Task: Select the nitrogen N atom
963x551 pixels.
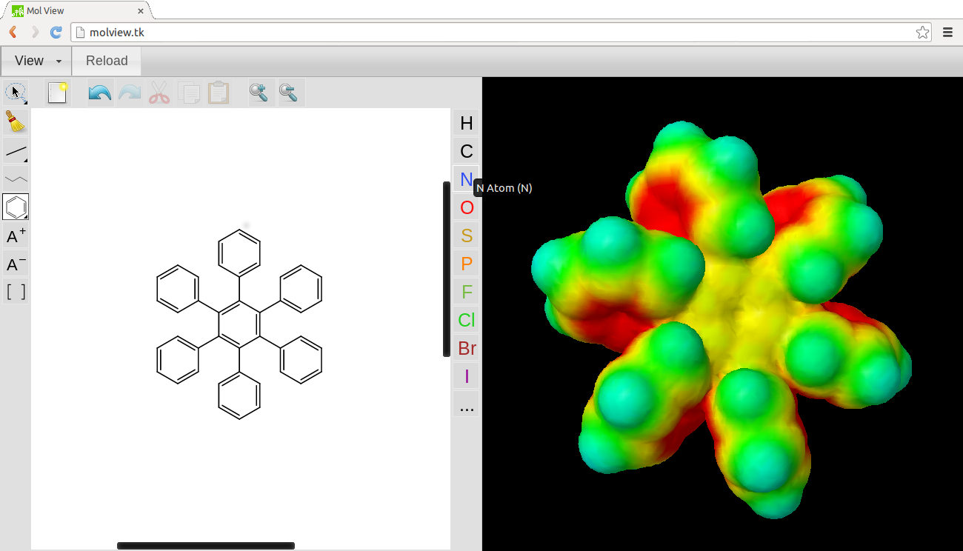Action: (467, 179)
